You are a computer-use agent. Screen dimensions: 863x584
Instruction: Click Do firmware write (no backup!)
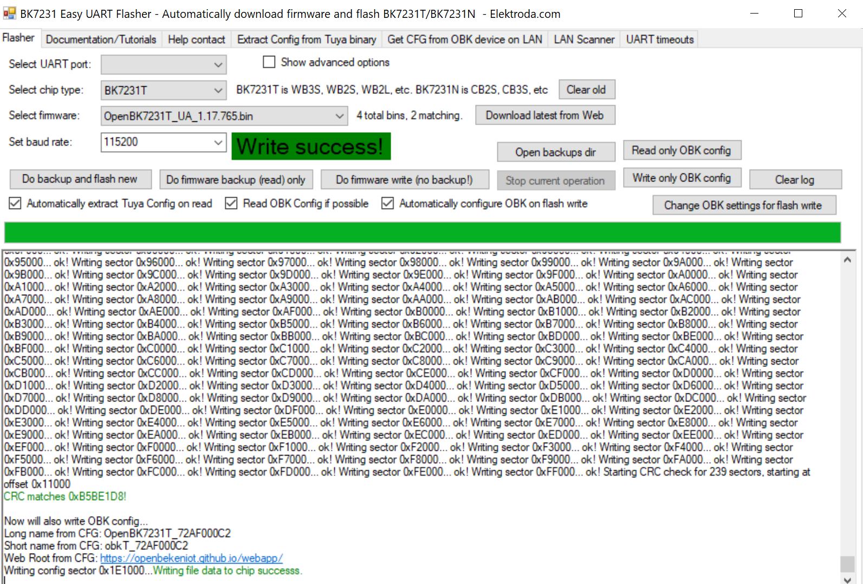coord(405,180)
